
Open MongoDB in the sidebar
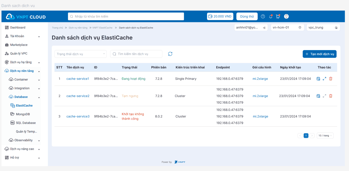[x=23, y=114]
